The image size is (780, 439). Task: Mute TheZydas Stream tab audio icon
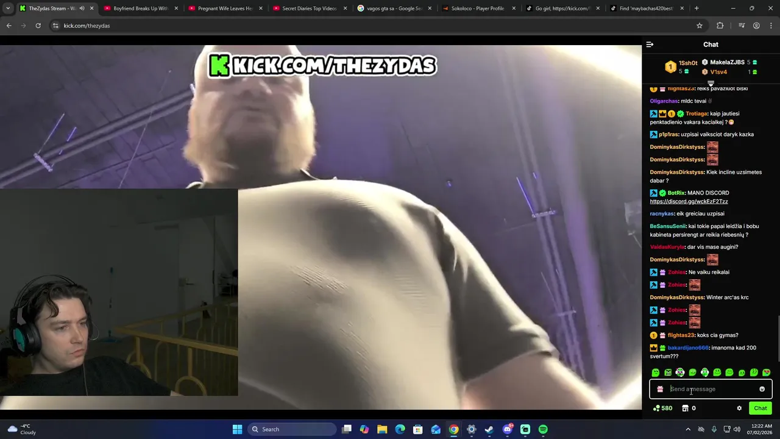coord(82,9)
